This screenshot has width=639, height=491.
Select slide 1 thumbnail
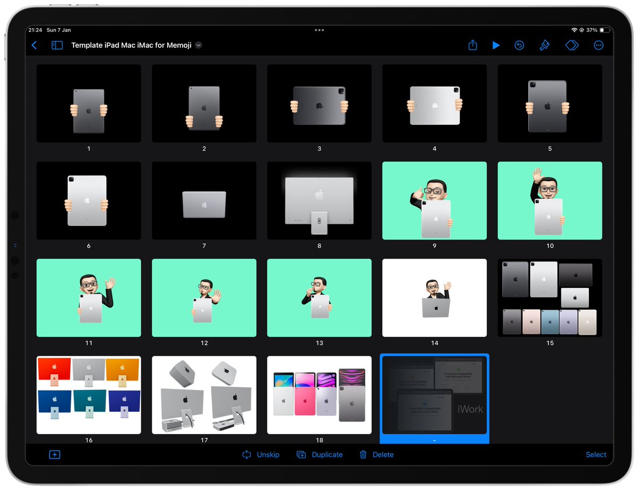[x=89, y=104]
